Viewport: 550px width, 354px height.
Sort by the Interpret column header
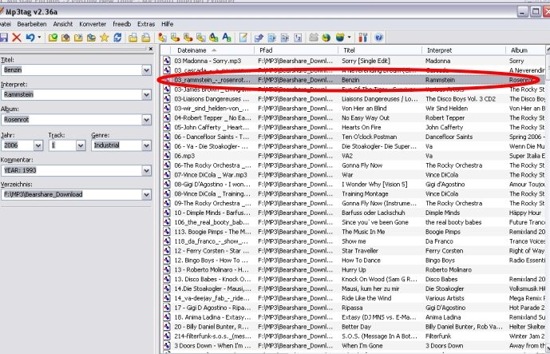point(464,50)
